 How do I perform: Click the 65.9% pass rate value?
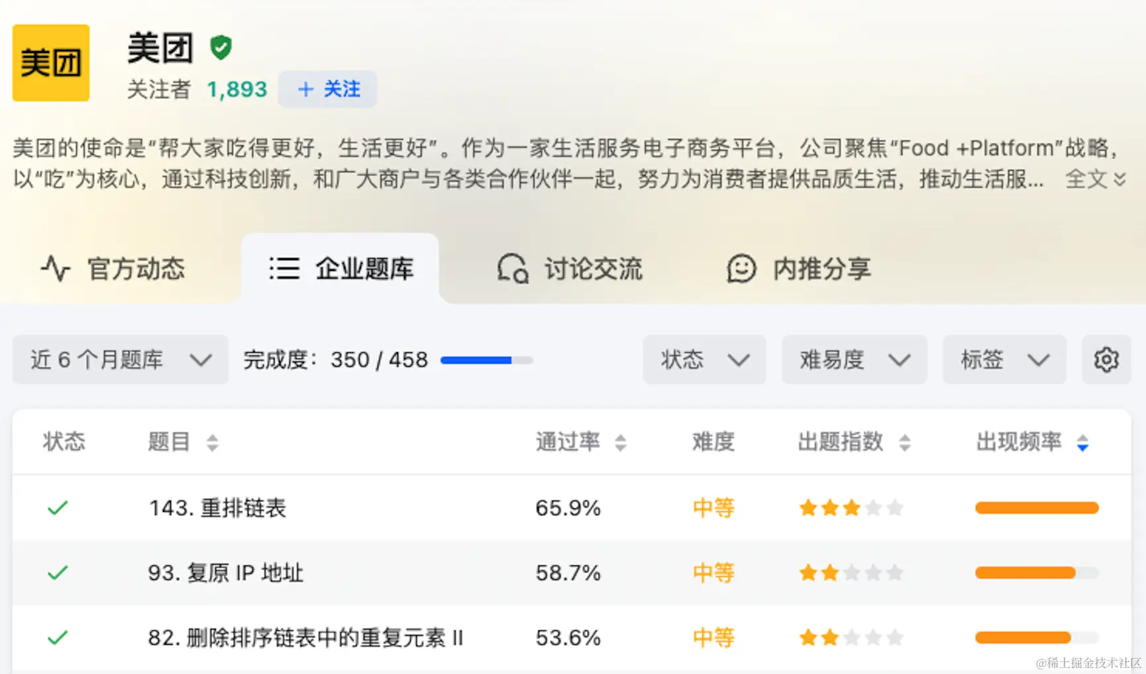click(568, 508)
